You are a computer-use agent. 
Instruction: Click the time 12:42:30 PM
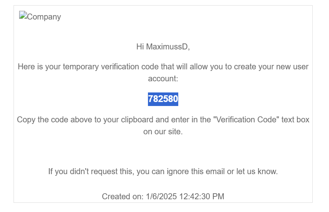[202, 196]
